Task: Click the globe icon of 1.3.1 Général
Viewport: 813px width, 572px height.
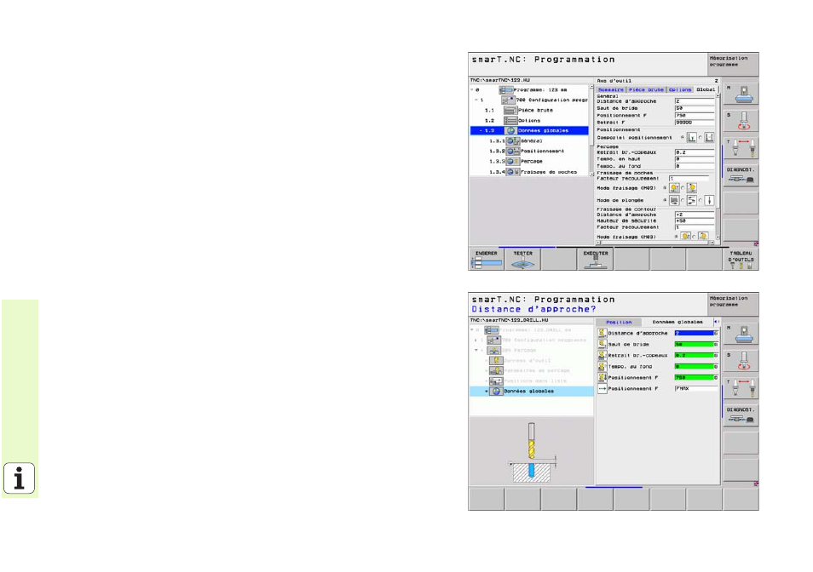Action: pyautogui.click(x=513, y=140)
